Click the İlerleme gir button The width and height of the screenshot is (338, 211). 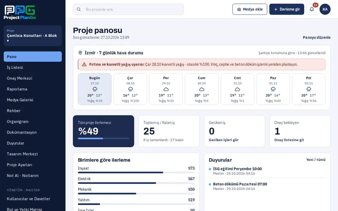pos(287,9)
